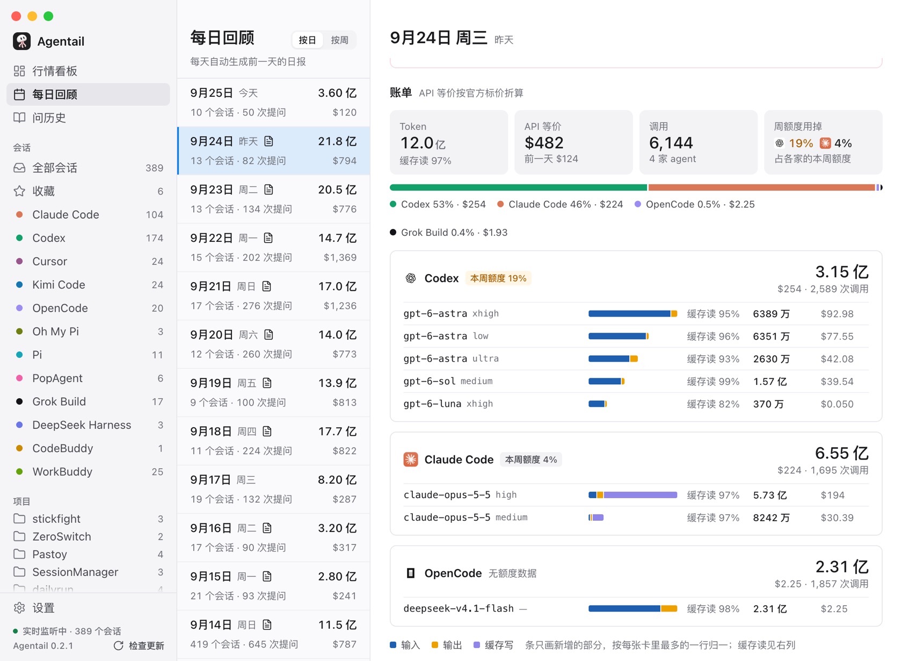Click the Claude Code logo in its card

click(x=411, y=459)
